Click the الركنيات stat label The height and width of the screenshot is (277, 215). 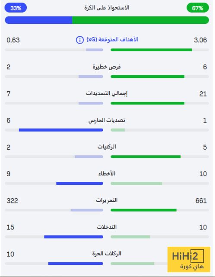point(107,147)
